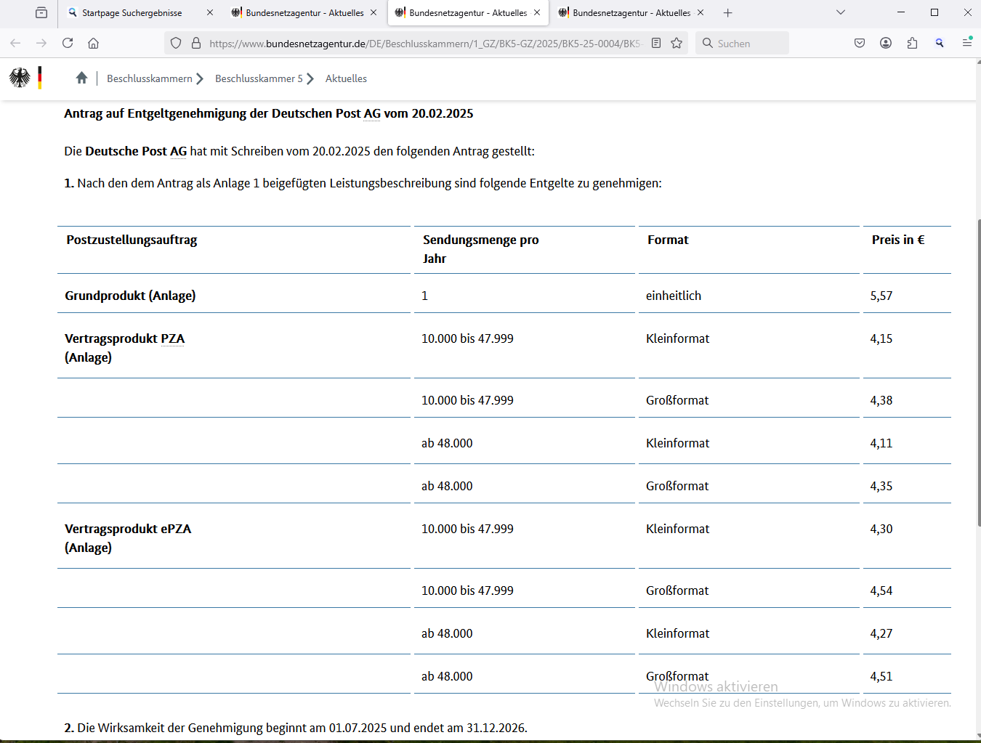
Task: Click 'ab 48.000' in the 4,27 row
Action: 447,633
